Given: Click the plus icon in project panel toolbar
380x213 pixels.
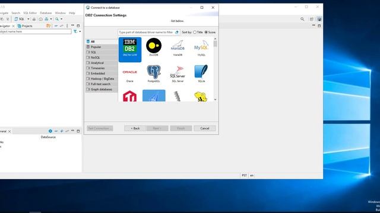Looking at the screenshot, I should pos(62,131).
